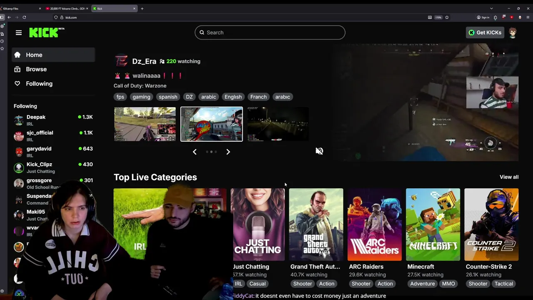Open the user profile avatar menu
This screenshot has height=300, width=533.
513,32
